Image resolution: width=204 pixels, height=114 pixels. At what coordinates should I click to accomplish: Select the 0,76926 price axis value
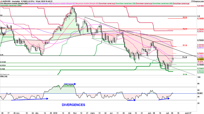pos(200,40)
